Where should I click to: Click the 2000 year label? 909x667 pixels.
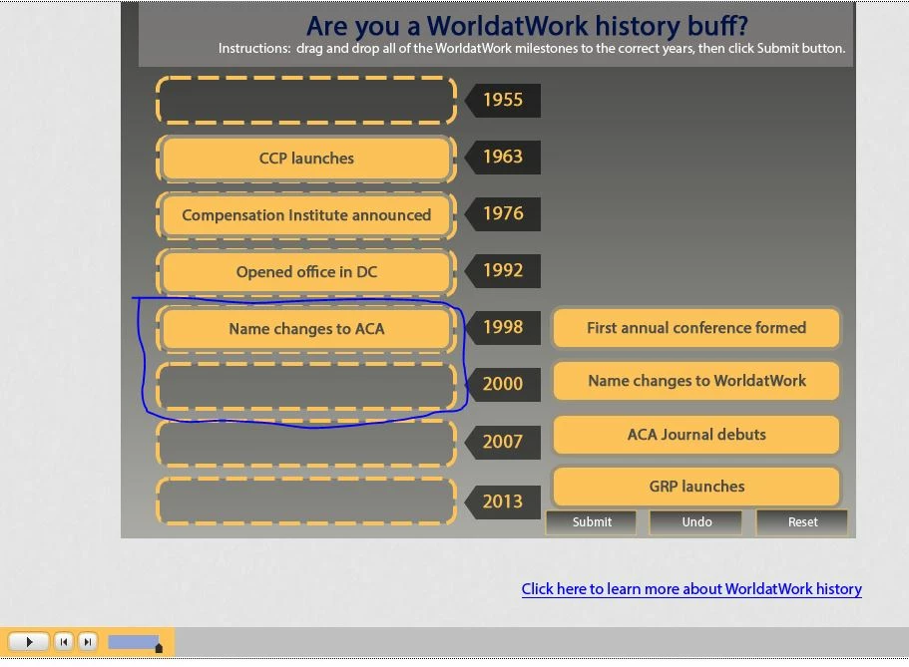(503, 384)
